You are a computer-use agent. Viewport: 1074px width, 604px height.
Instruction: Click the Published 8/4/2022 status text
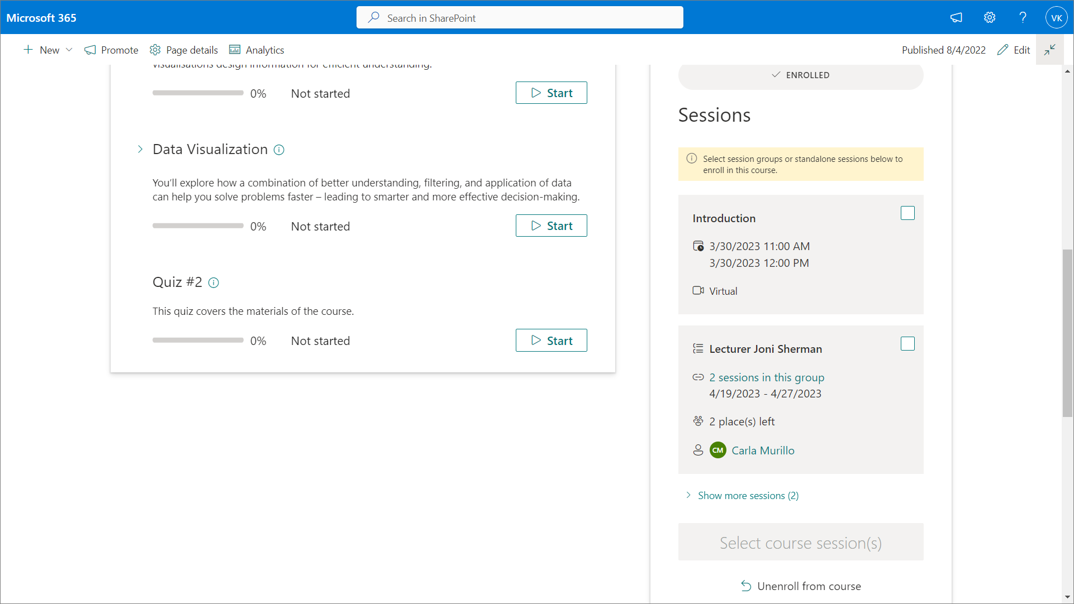click(x=944, y=50)
